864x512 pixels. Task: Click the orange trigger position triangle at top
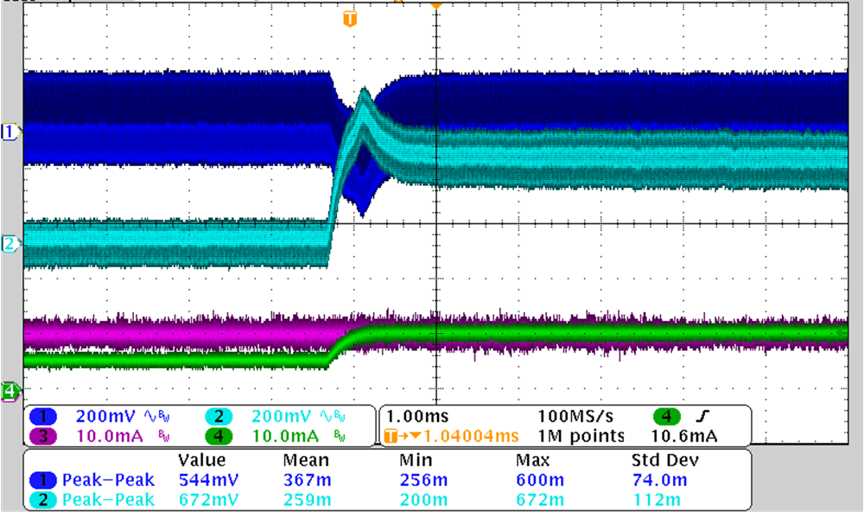pyautogui.click(x=435, y=5)
